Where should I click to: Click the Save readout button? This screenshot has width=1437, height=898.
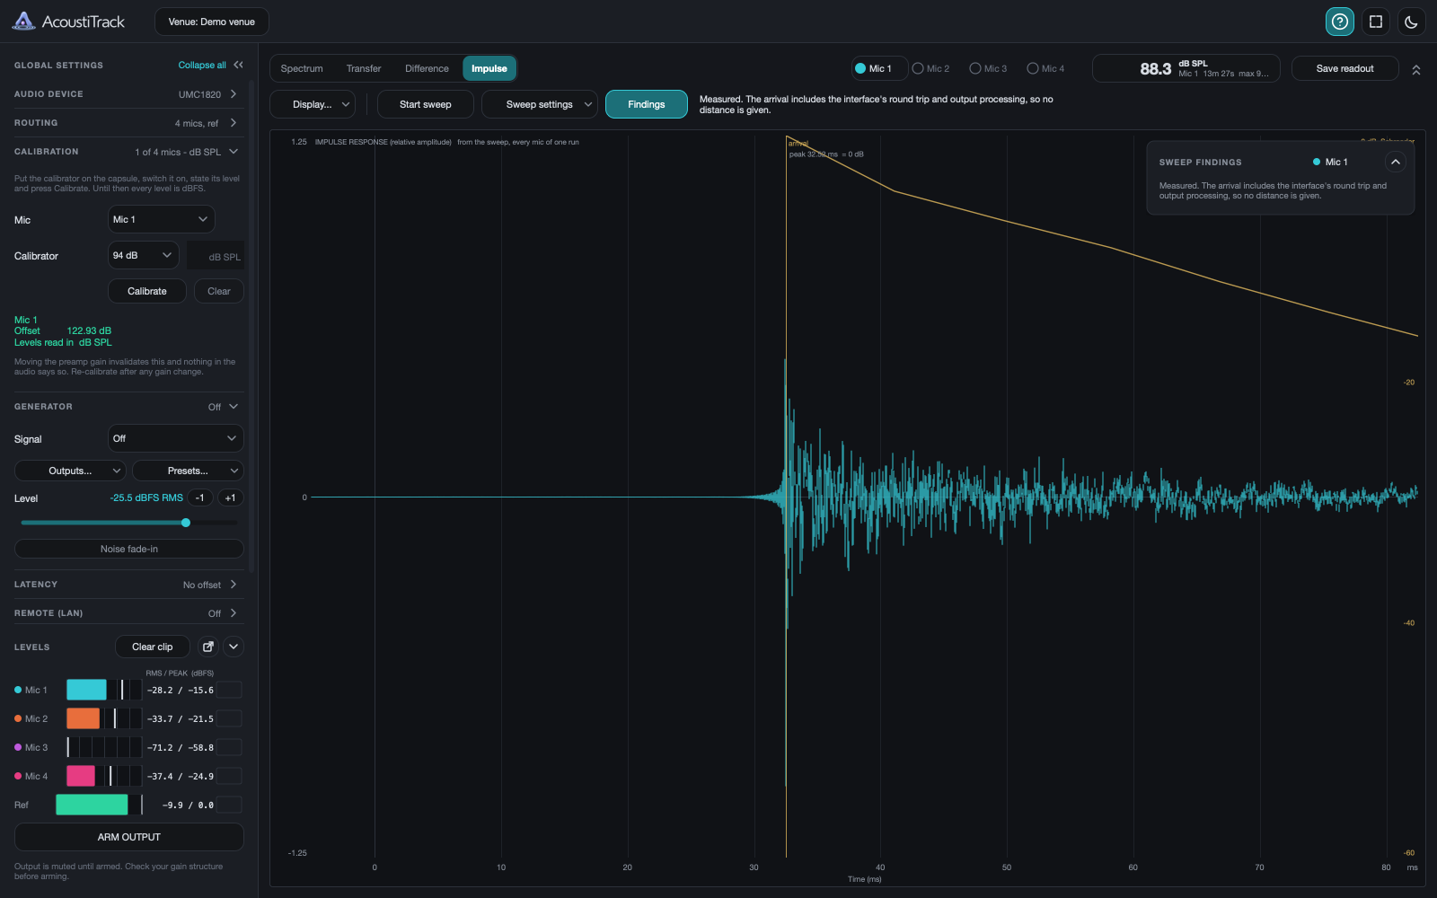pos(1344,68)
